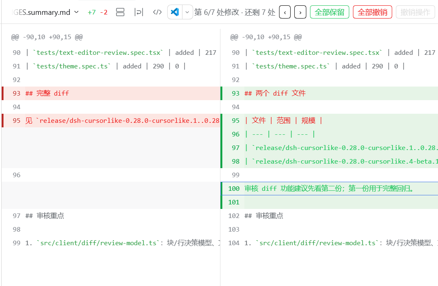Click left pane line 90 text-editor-review.spec.tsx
Image resolution: width=438 pixels, height=286 pixels.
[x=111, y=53]
